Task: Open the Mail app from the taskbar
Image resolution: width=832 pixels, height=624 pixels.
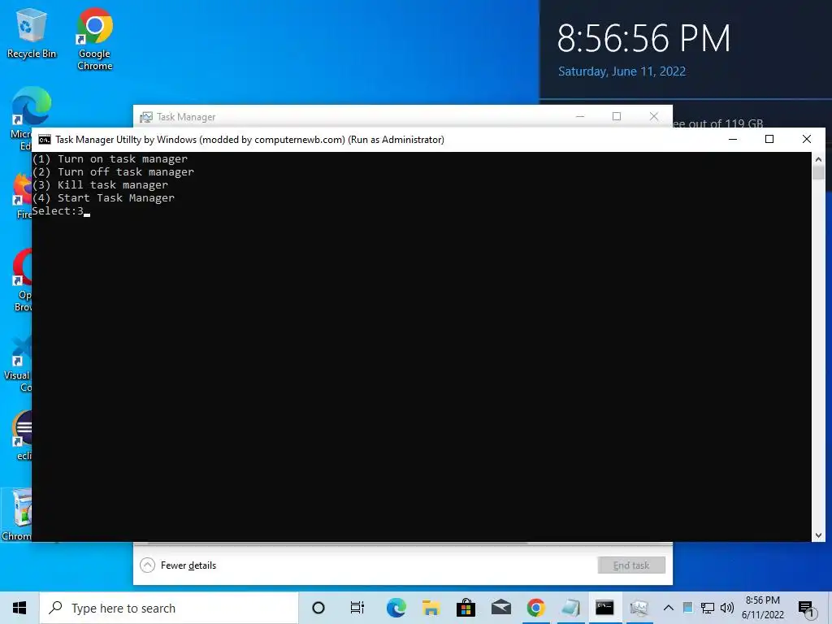Action: point(500,608)
